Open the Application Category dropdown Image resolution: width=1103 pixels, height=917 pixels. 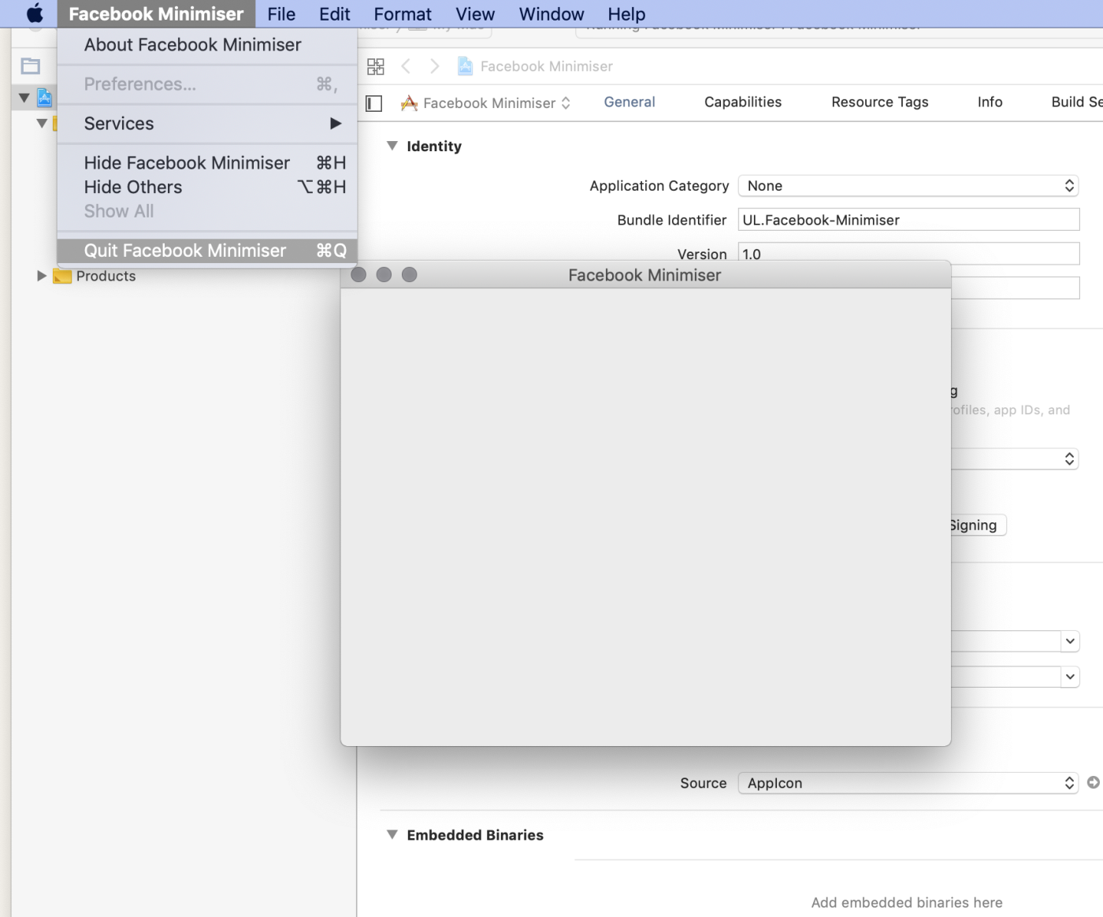click(x=908, y=186)
